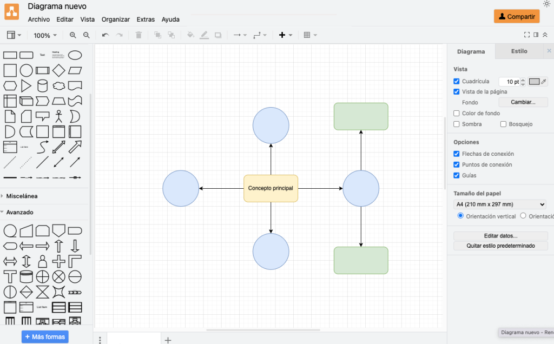Disable the Cuadrícula checkbox
Viewport: 554px width, 344px height.
click(456, 81)
